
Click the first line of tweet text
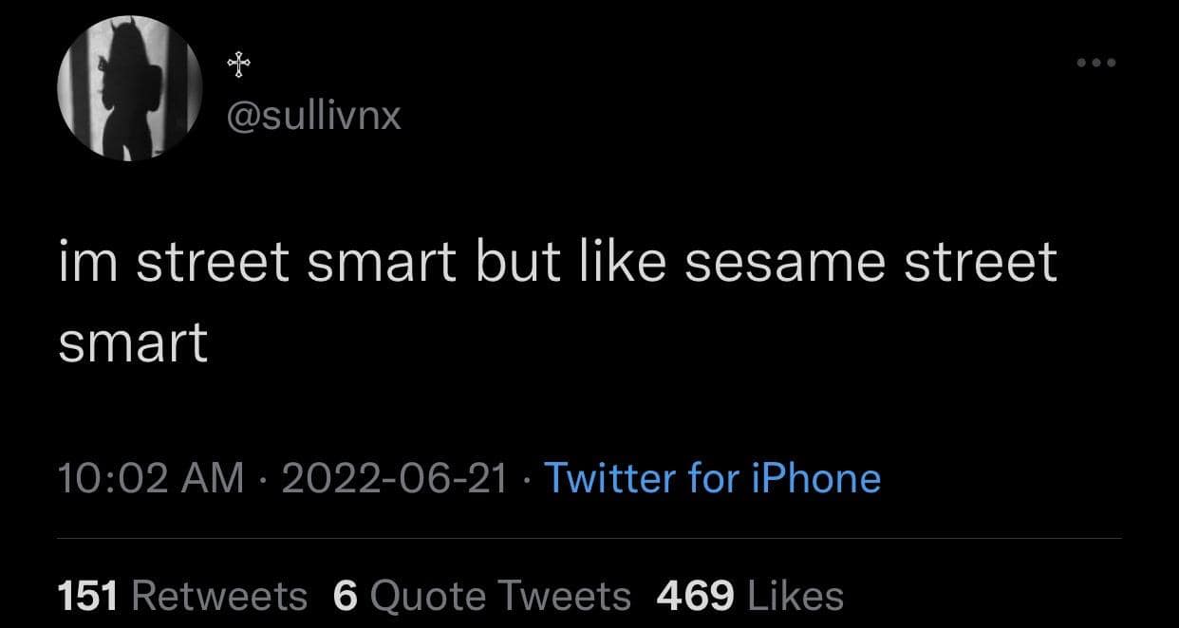557,262
